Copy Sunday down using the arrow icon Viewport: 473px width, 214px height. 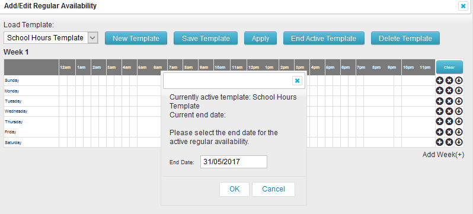[459, 81]
